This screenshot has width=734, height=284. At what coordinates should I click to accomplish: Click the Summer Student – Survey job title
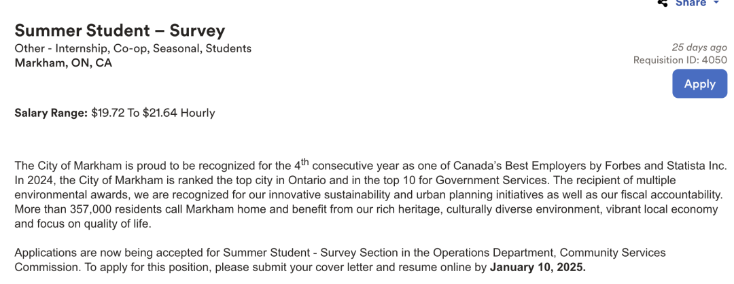[x=120, y=31]
